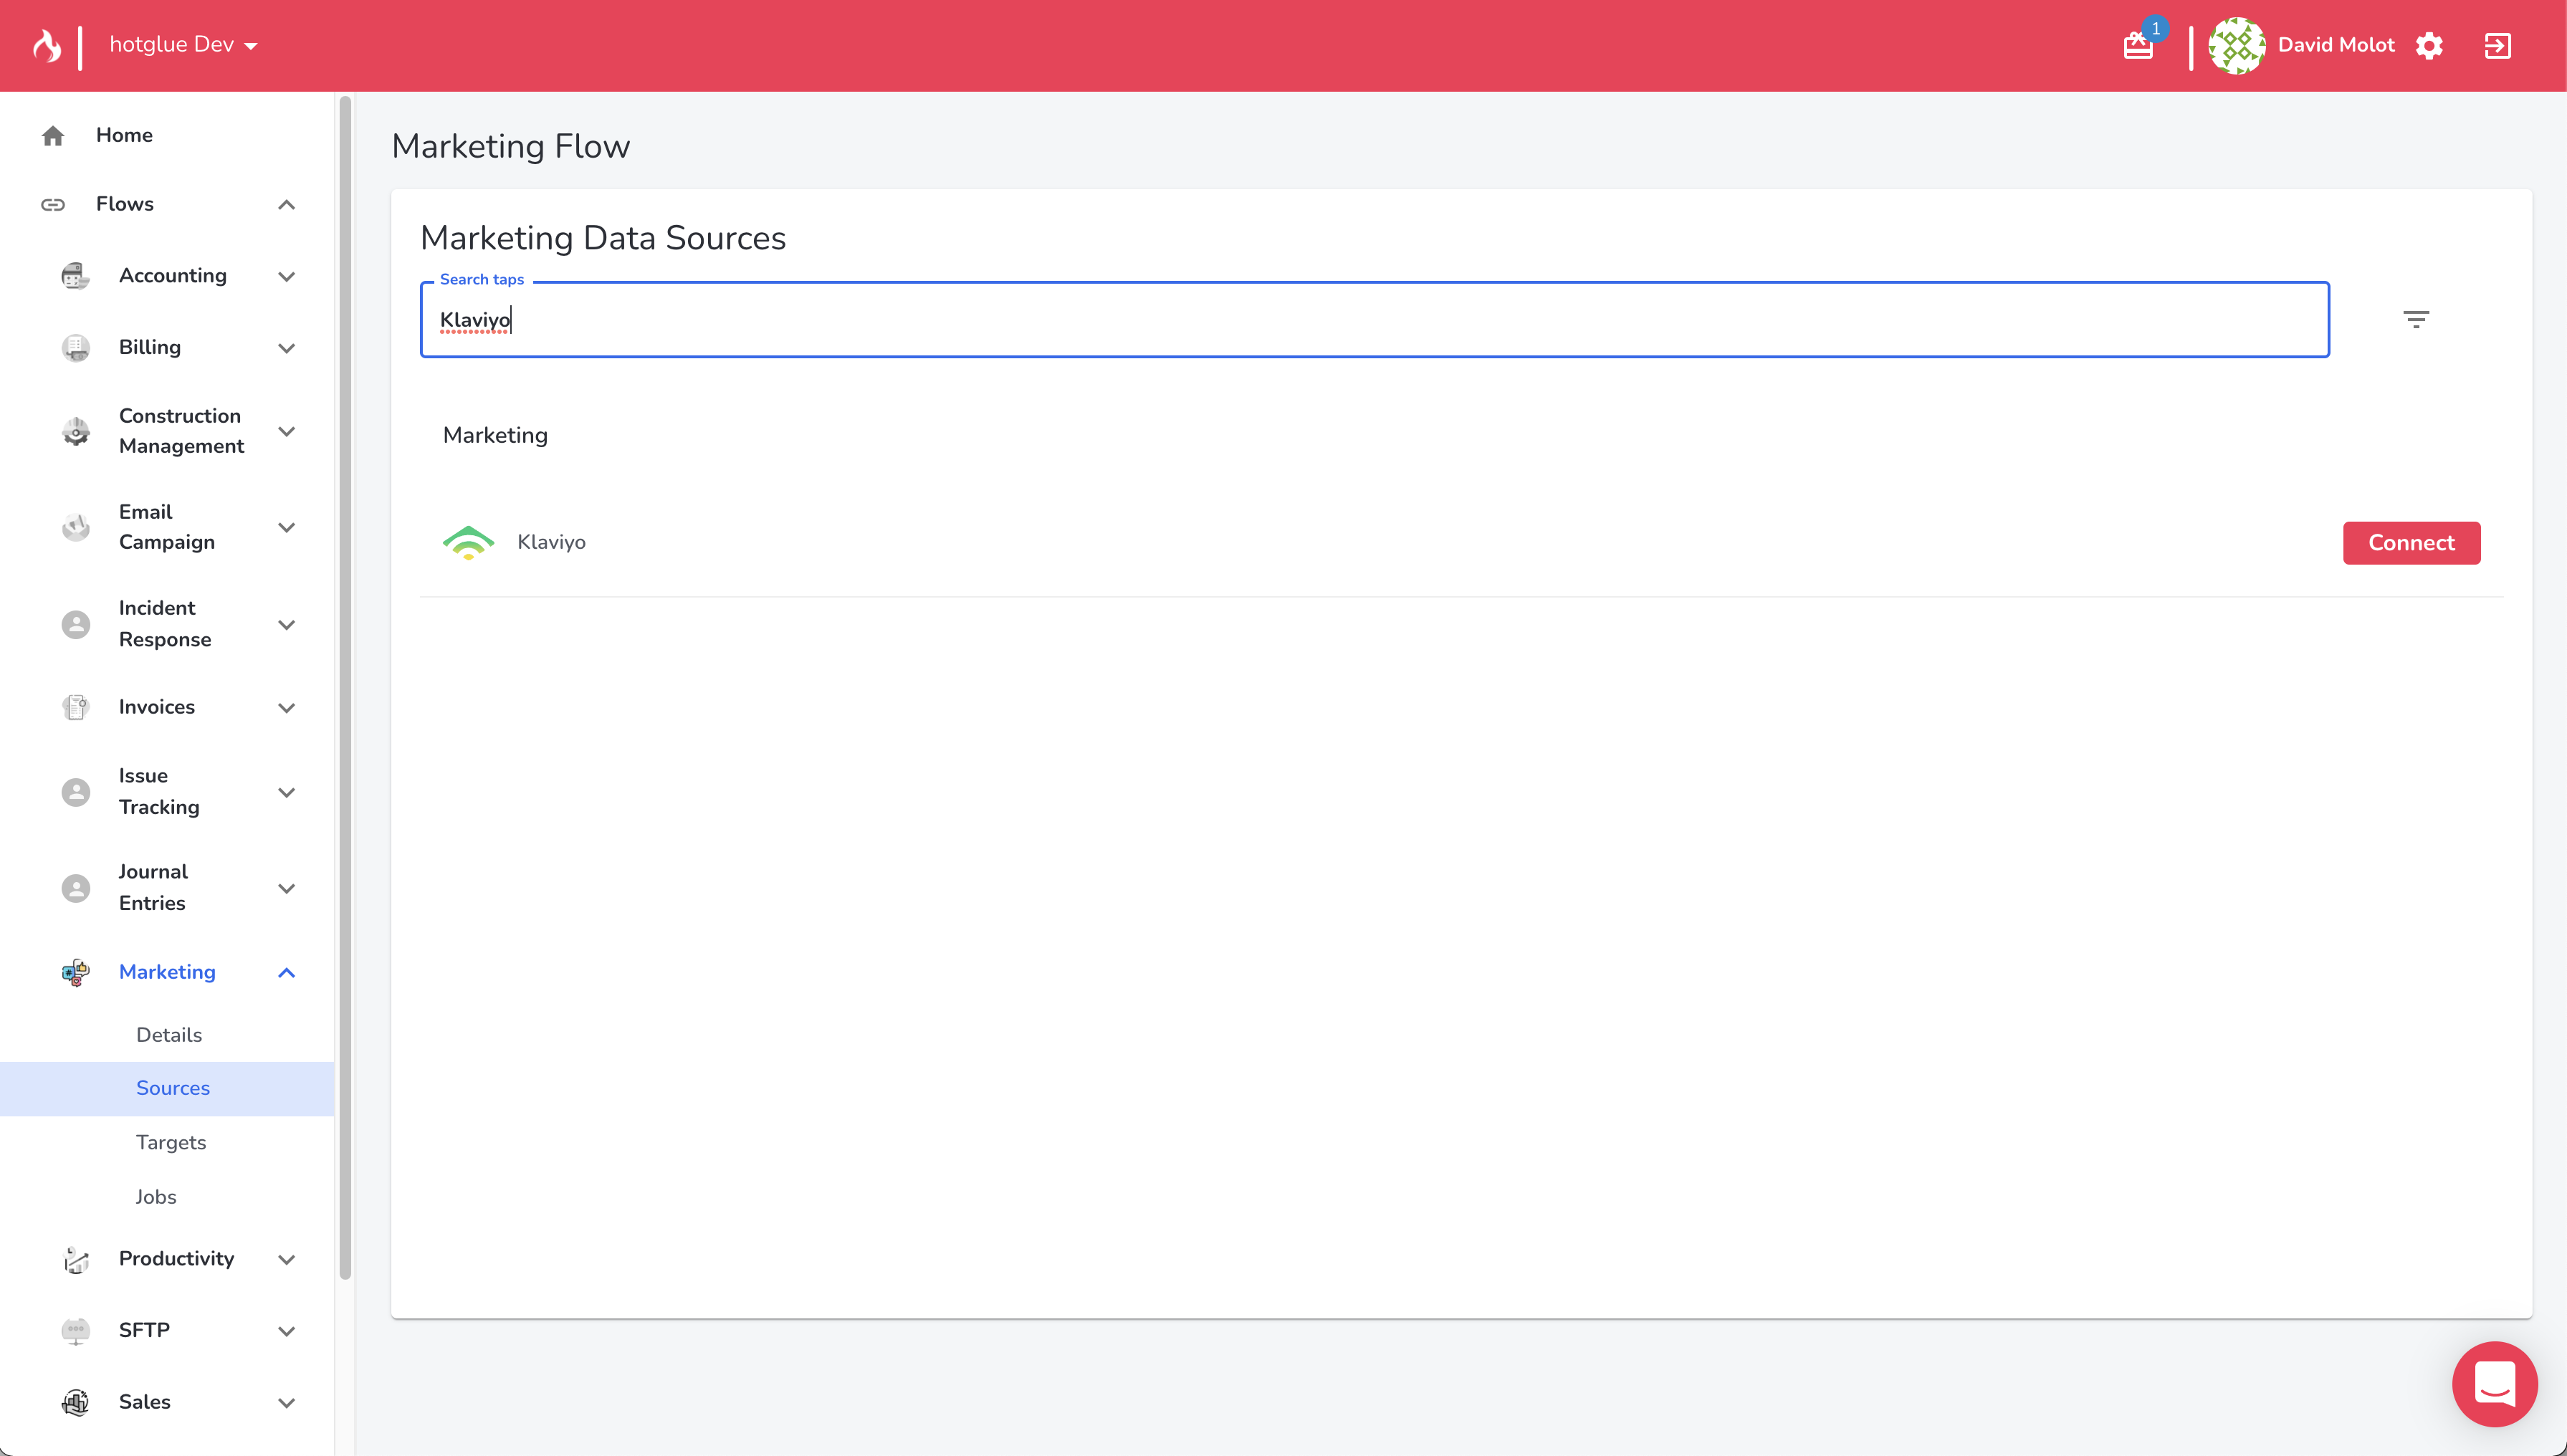
Task: Click the Issue Tracking flow icon
Action: (75, 792)
